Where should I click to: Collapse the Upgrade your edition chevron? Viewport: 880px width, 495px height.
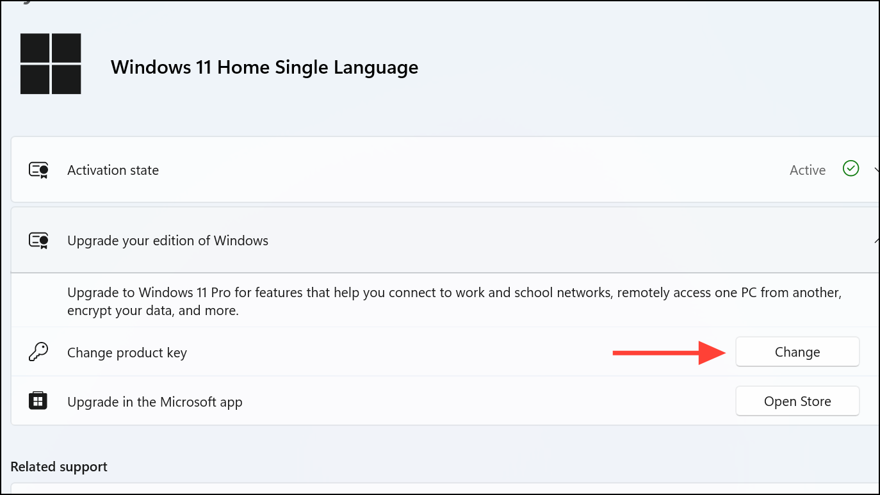click(875, 241)
